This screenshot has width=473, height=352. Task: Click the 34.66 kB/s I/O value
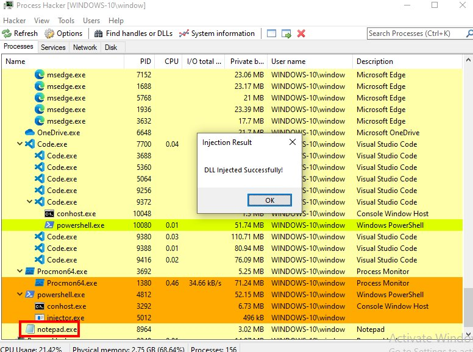tap(205, 283)
